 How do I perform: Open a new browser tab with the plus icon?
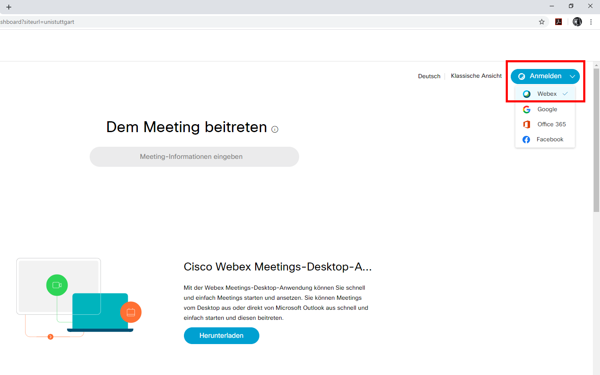click(x=9, y=7)
